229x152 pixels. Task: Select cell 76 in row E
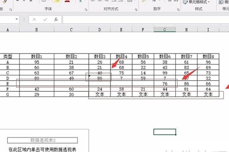coord(165,84)
